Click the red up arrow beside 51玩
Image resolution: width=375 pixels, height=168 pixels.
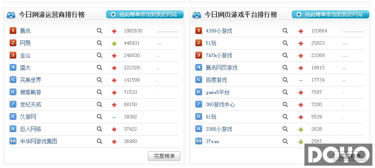coord(301,43)
